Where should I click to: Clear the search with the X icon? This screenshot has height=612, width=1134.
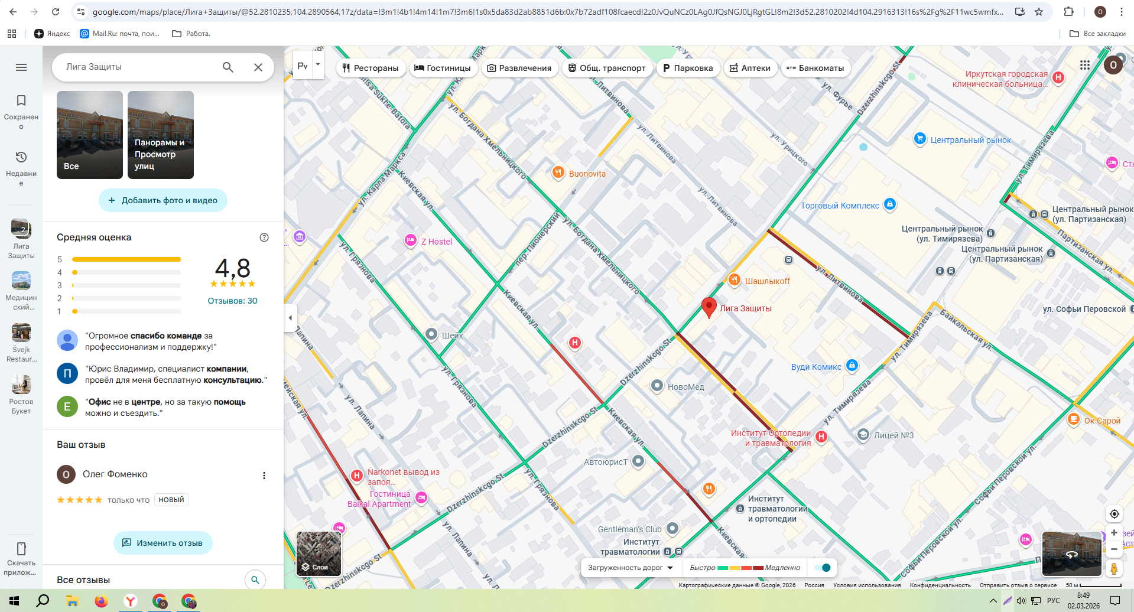[x=258, y=67]
